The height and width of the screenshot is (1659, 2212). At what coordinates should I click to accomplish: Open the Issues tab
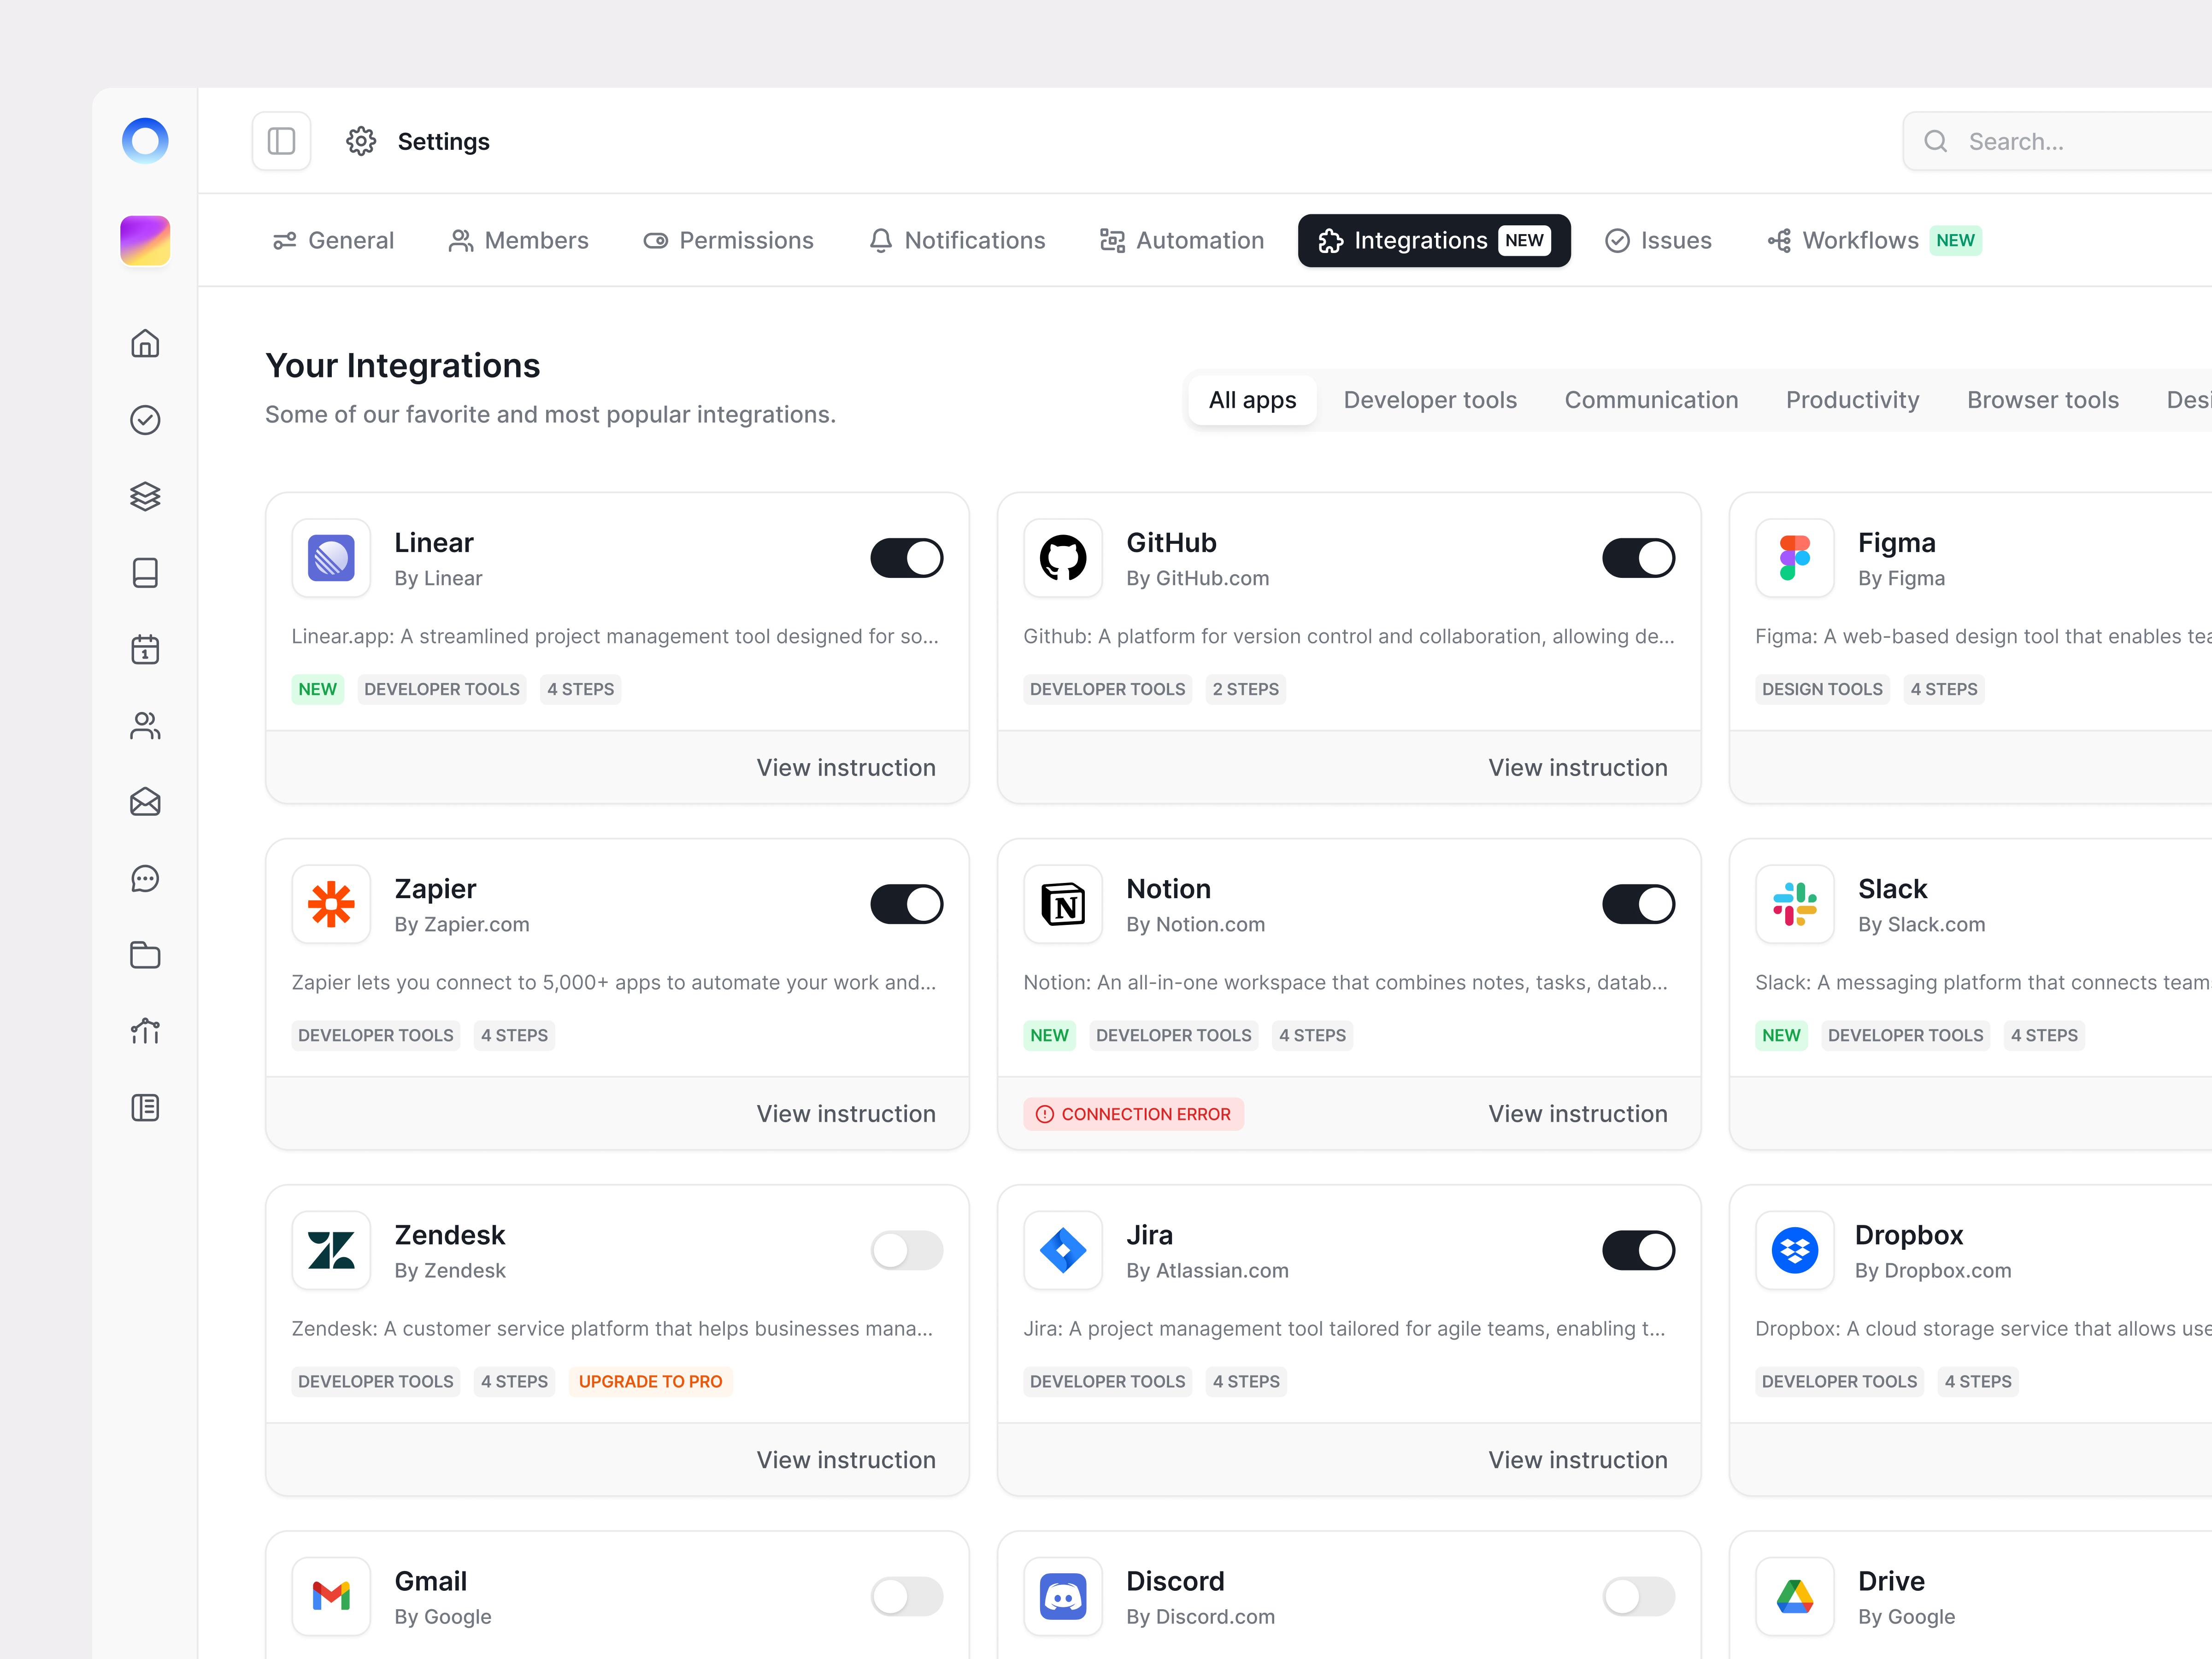point(1658,240)
